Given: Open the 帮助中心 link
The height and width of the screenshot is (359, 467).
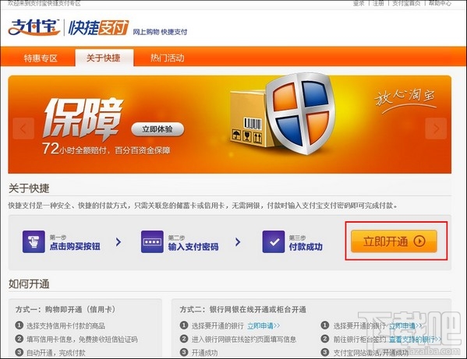Looking at the screenshot, I should pos(440,3).
